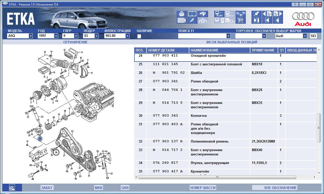Click the НАИМЕНОВАНИЕ column header
324x194 pixels.
pyautogui.click(x=219, y=50)
